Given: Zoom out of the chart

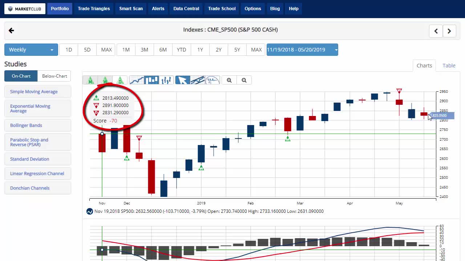Looking at the screenshot, I should tap(244, 80).
